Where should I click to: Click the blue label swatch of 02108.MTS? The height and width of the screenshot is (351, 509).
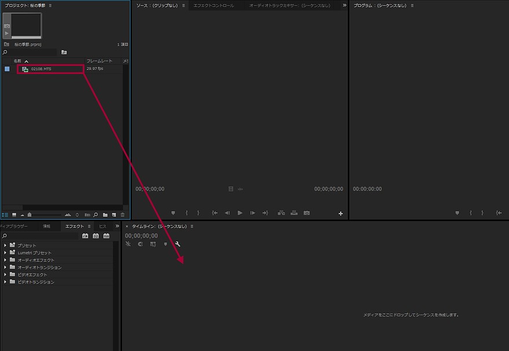(x=7, y=69)
